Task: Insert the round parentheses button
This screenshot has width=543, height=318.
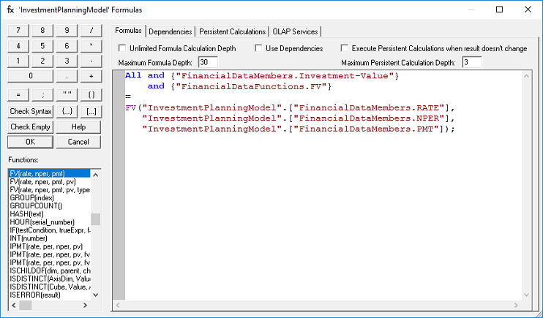Action: tap(91, 95)
